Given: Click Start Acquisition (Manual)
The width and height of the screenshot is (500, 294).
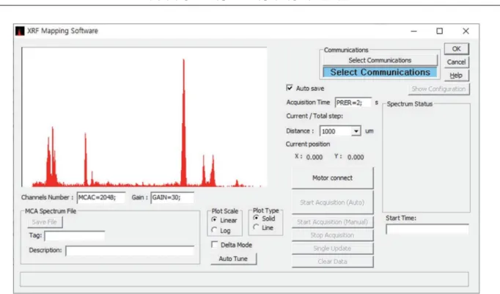Looking at the screenshot, I should (x=332, y=222).
